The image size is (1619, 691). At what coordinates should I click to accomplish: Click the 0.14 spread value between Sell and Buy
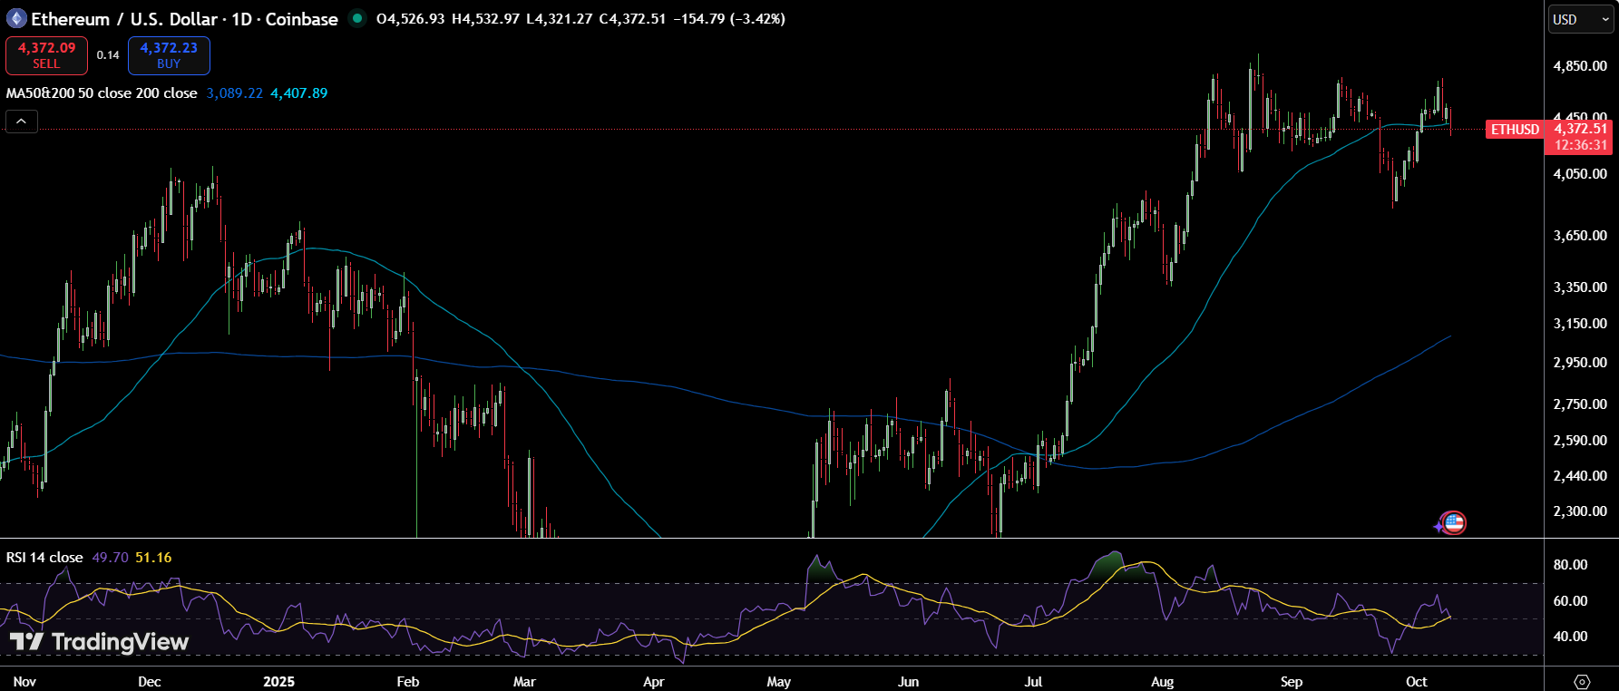pyautogui.click(x=108, y=55)
